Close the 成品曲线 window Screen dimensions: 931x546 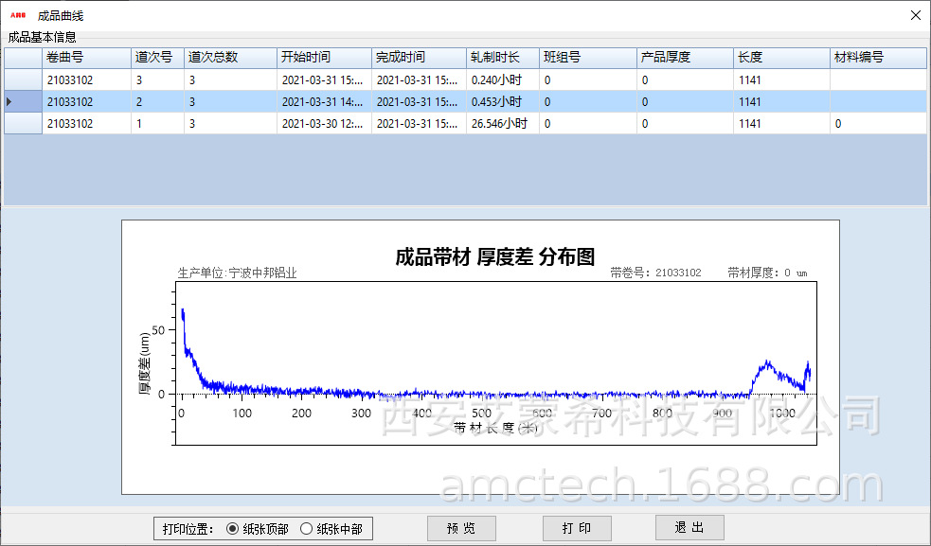pyautogui.click(x=915, y=16)
